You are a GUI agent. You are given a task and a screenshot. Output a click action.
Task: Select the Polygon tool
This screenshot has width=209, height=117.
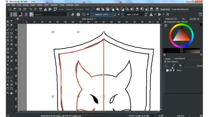8,37
